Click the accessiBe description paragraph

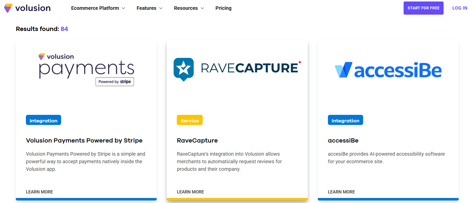click(x=386, y=158)
